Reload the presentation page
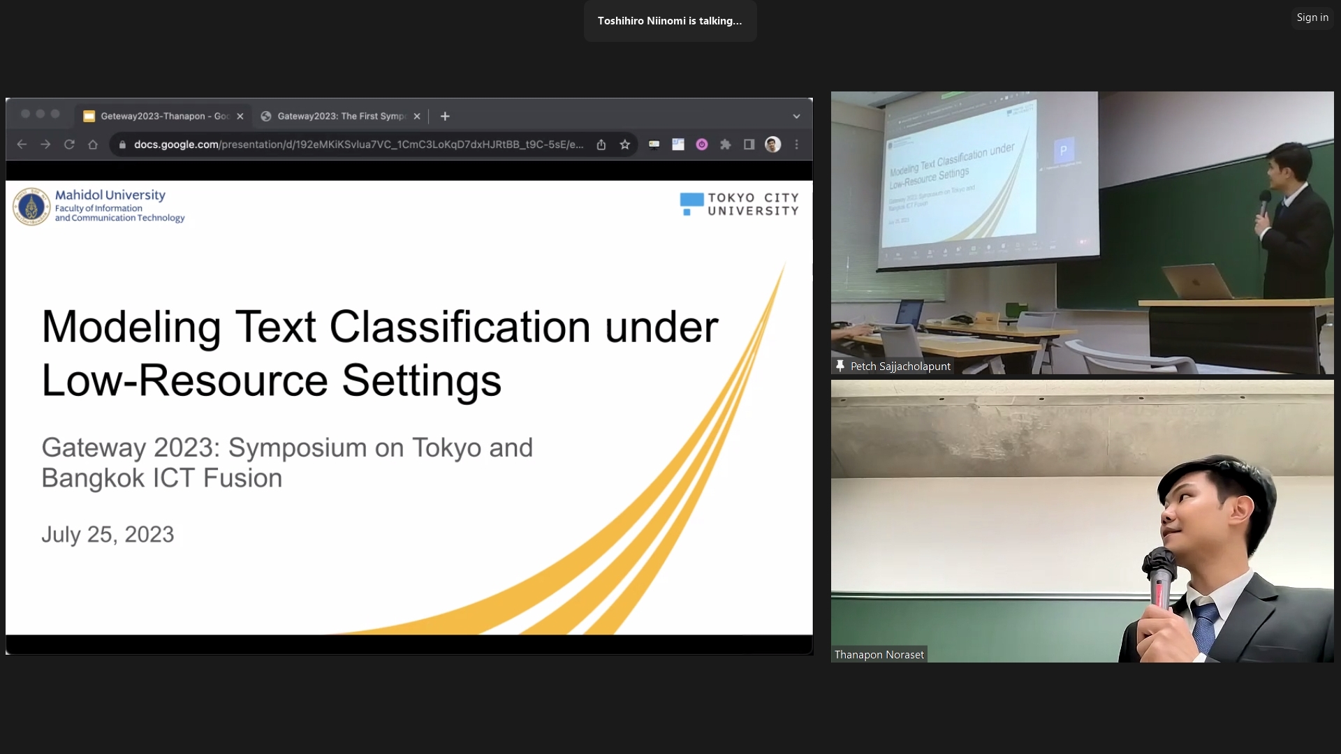Screen dimensions: 1341x754 tap(69, 145)
